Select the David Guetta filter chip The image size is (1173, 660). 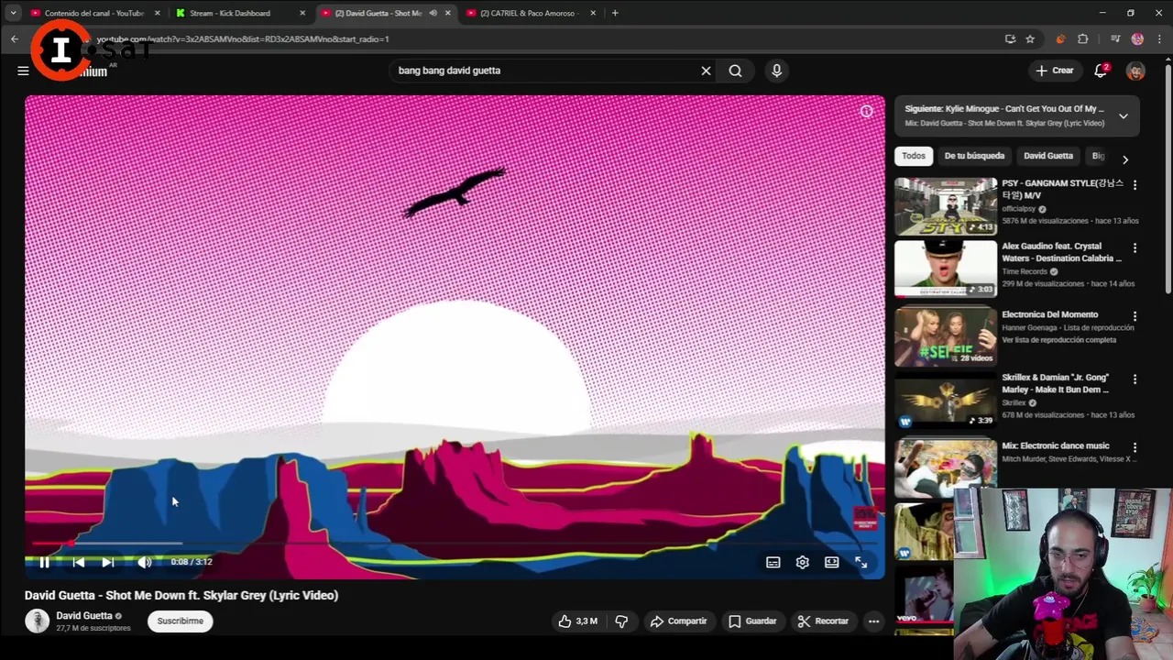[x=1048, y=156]
